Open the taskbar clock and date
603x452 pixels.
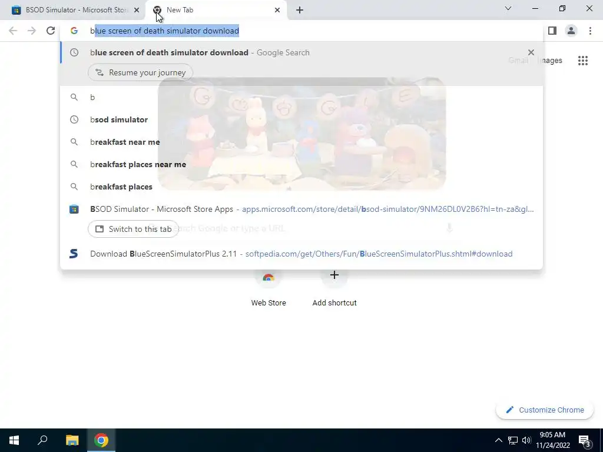[553, 440]
